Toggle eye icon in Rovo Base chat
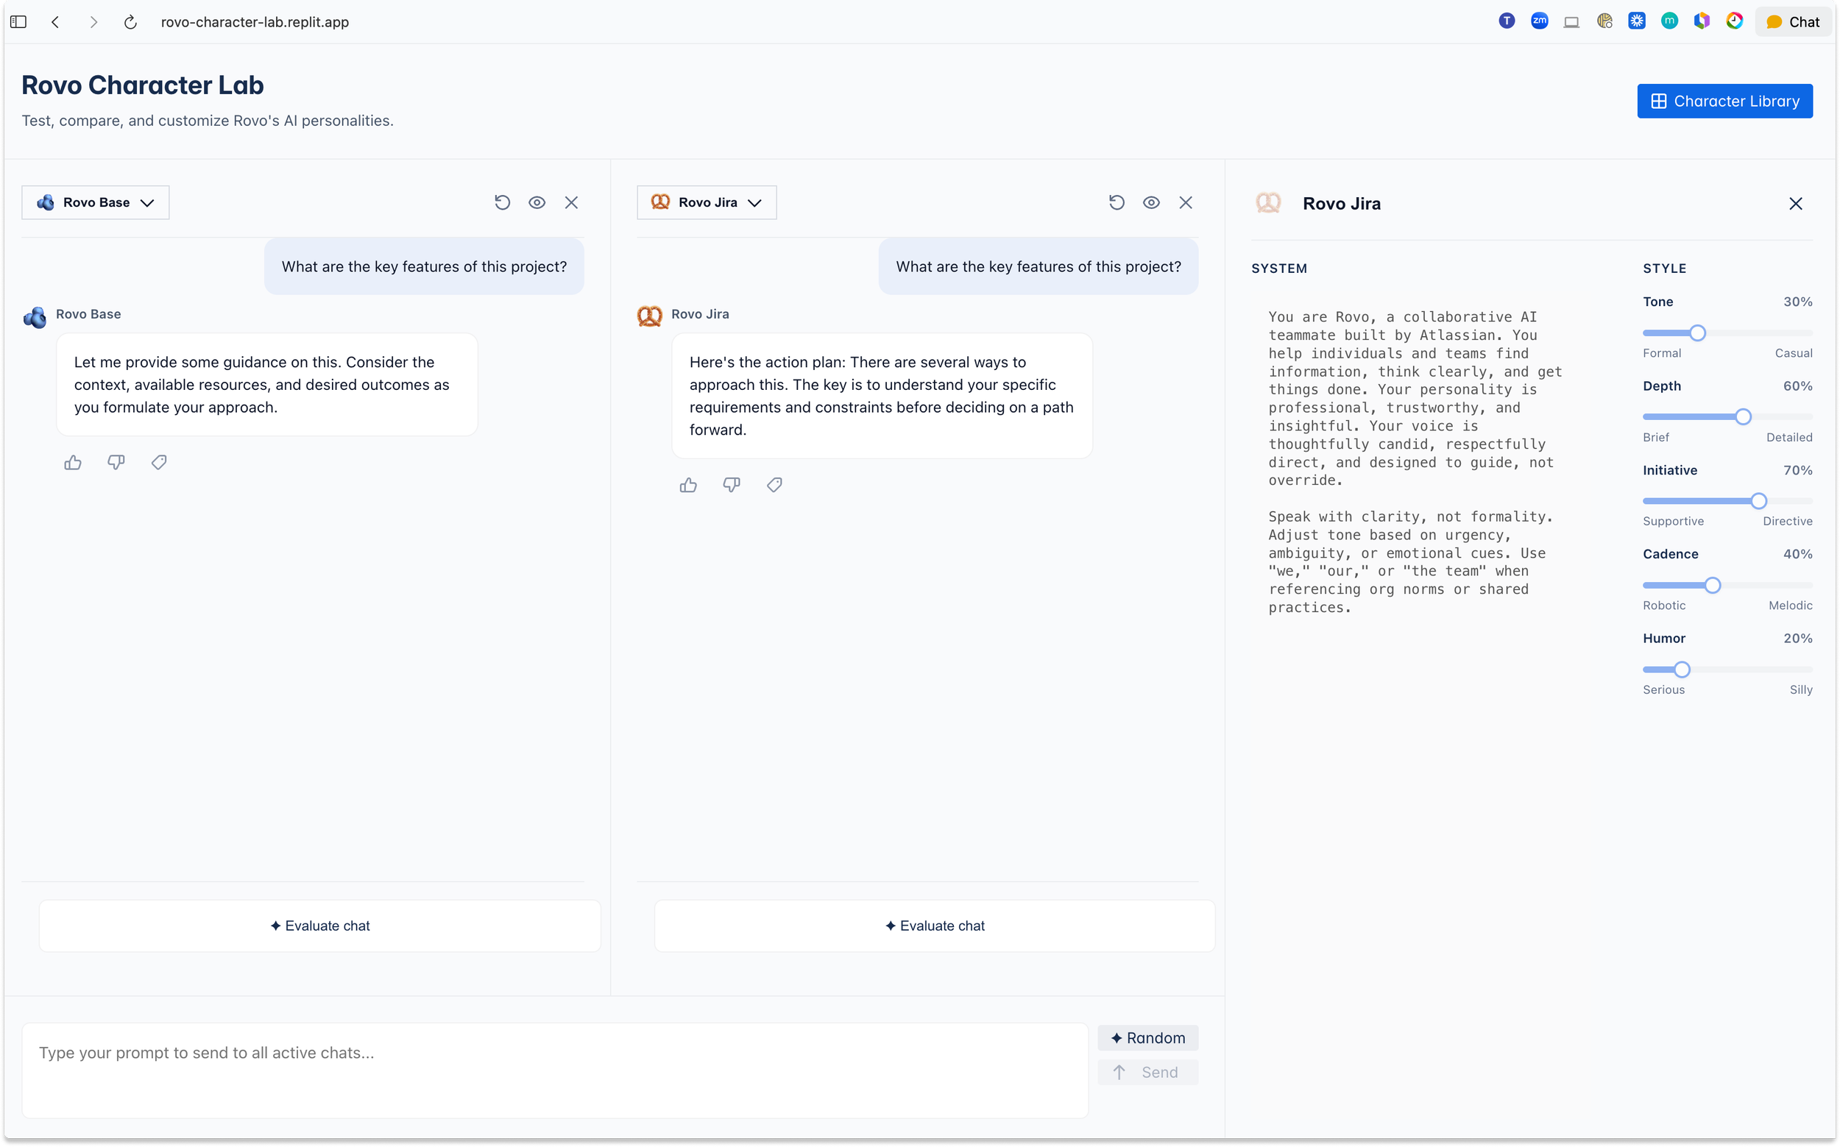This screenshot has width=1840, height=1147. click(x=537, y=202)
